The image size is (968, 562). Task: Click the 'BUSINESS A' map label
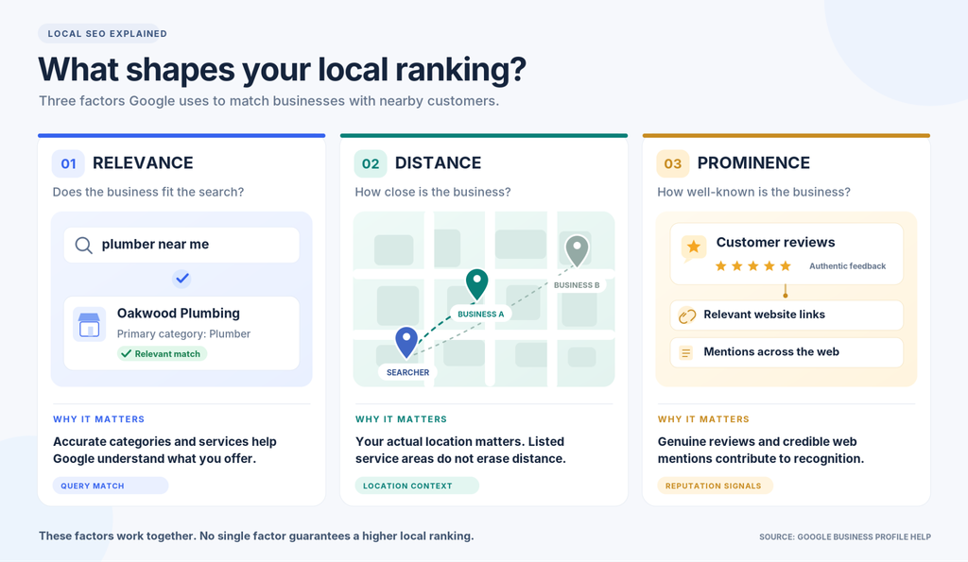pyautogui.click(x=480, y=314)
